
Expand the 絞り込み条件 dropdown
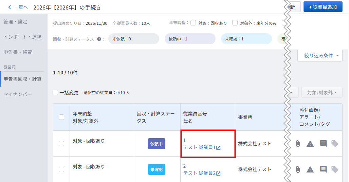click(x=320, y=56)
